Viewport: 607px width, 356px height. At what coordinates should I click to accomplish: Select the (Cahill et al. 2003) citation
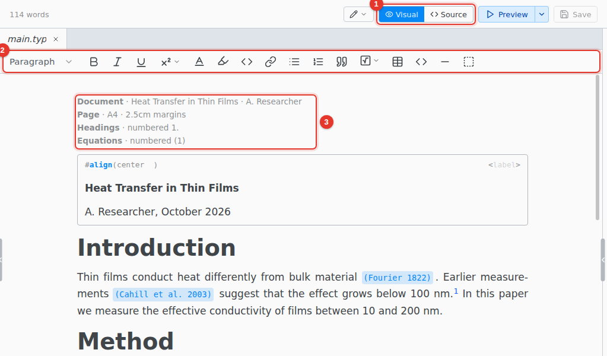click(x=163, y=294)
